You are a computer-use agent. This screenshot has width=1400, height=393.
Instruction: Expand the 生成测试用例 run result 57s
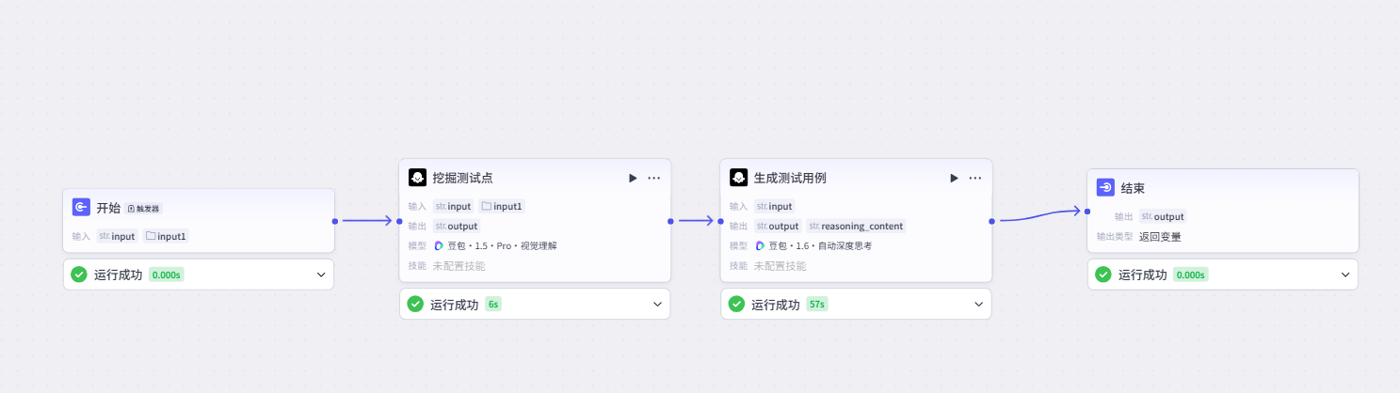tap(978, 304)
